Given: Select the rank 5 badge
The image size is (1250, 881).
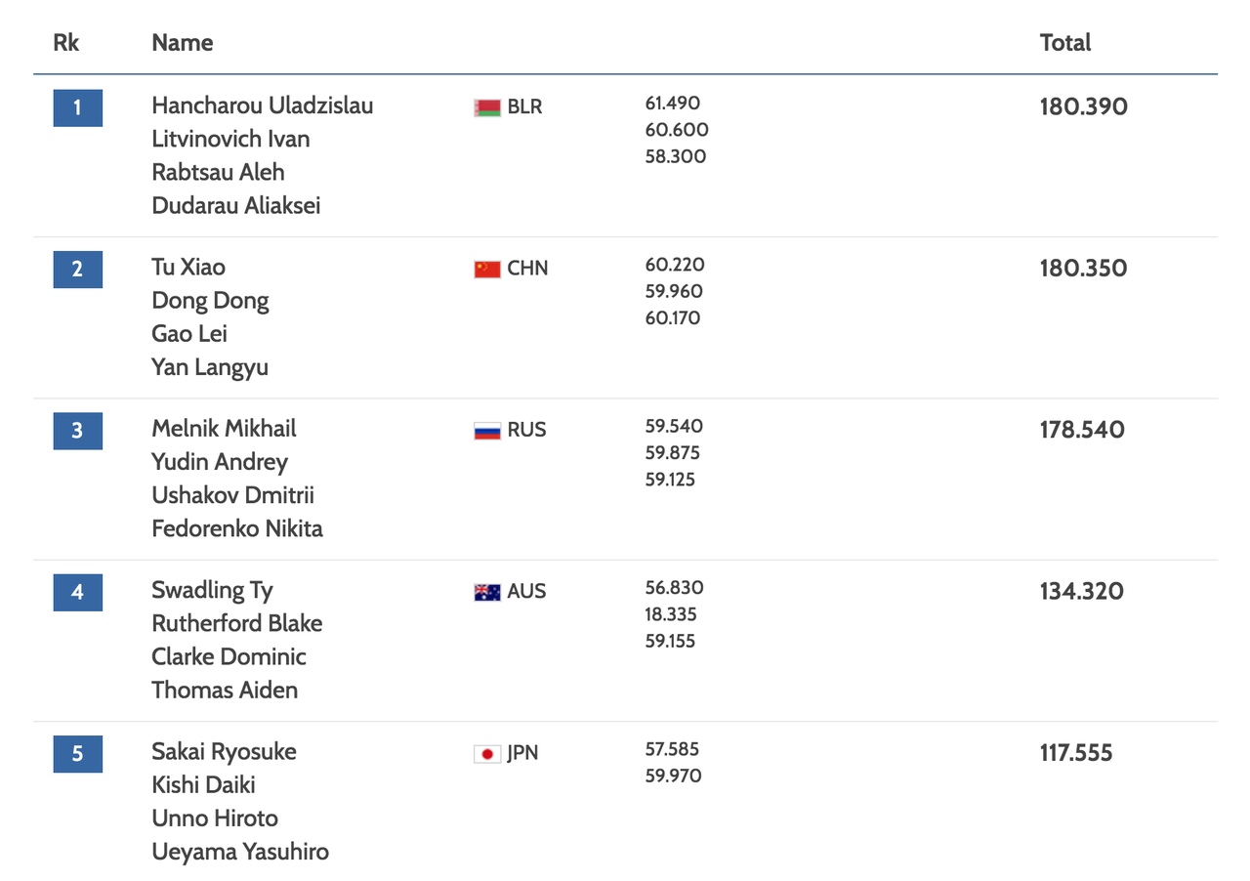Looking at the screenshot, I should [78, 754].
